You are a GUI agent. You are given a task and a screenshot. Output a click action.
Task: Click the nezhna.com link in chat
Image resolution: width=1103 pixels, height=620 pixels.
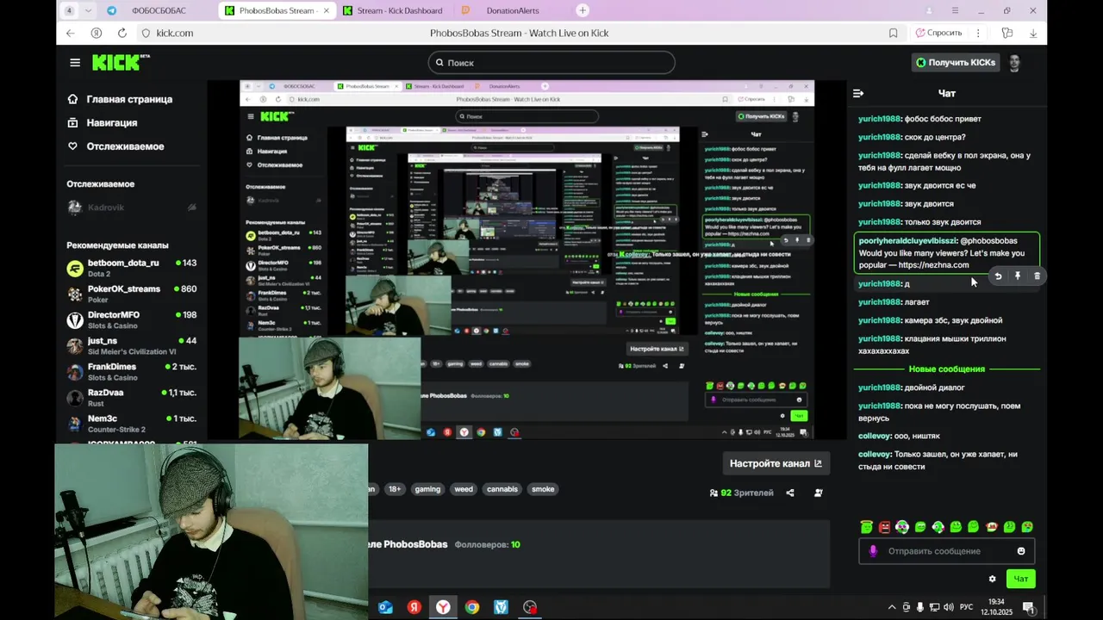click(933, 265)
